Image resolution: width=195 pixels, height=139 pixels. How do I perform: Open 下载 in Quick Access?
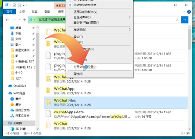coord(18,33)
